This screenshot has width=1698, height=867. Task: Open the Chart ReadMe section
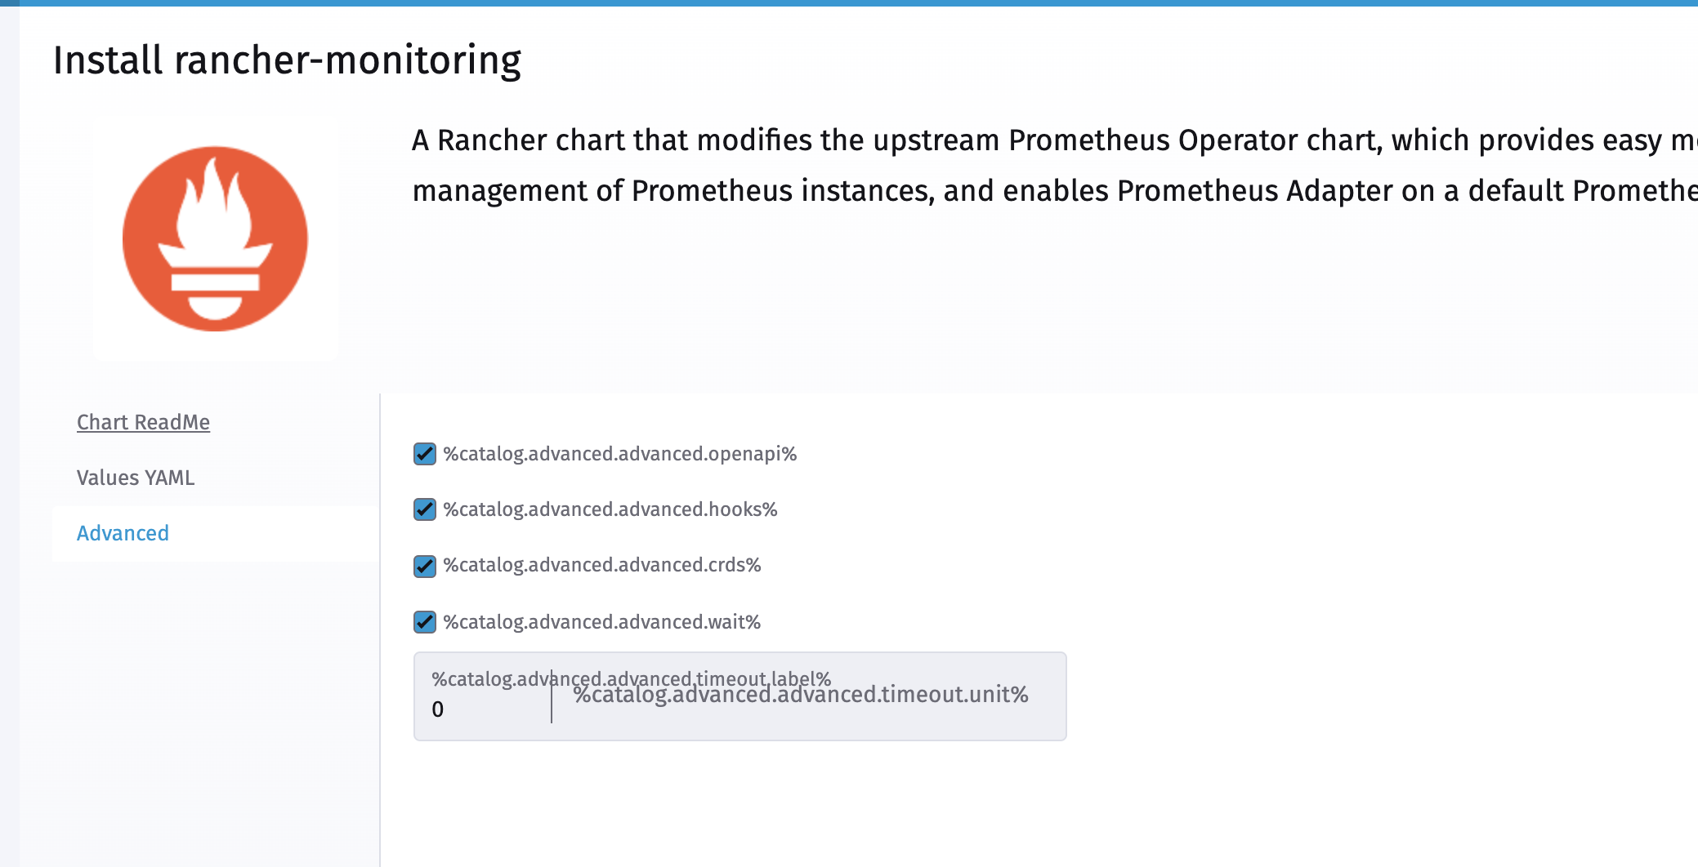click(x=143, y=422)
